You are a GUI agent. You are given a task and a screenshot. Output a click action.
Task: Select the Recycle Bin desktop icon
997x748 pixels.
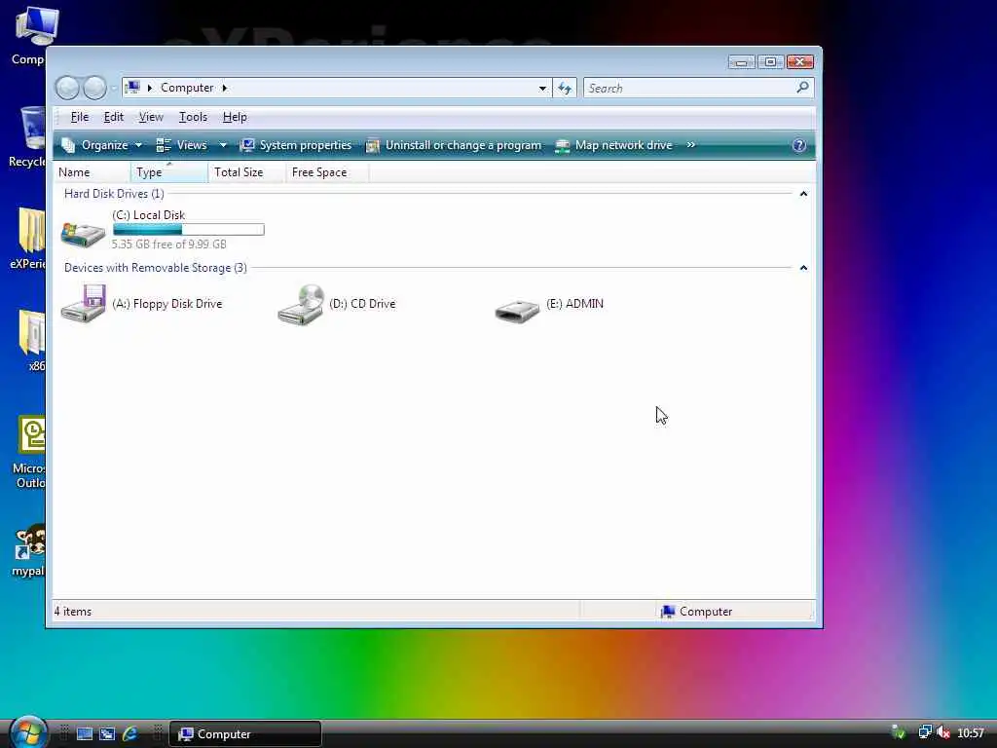(28, 136)
